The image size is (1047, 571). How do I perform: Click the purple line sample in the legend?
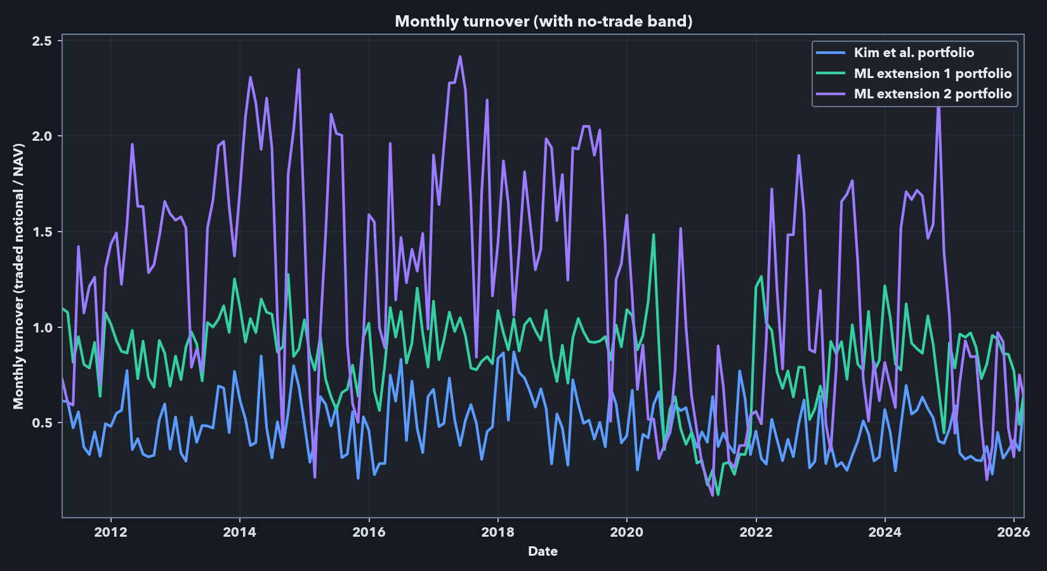tap(831, 93)
